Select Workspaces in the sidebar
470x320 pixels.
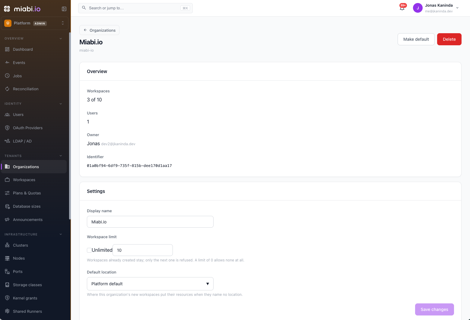[34, 180]
